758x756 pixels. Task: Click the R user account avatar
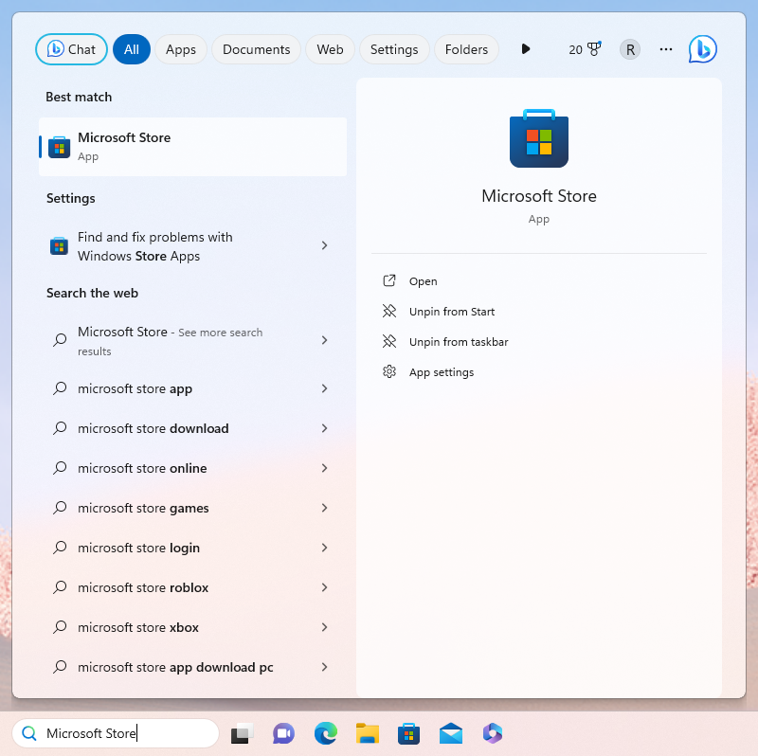630,49
